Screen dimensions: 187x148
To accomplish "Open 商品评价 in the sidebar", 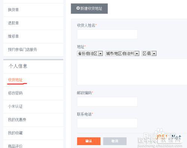I will pos(15,146).
